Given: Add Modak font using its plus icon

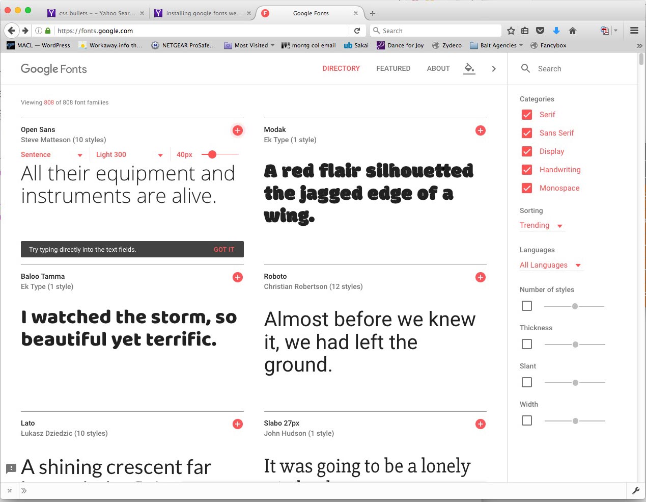Looking at the screenshot, I should [x=480, y=130].
